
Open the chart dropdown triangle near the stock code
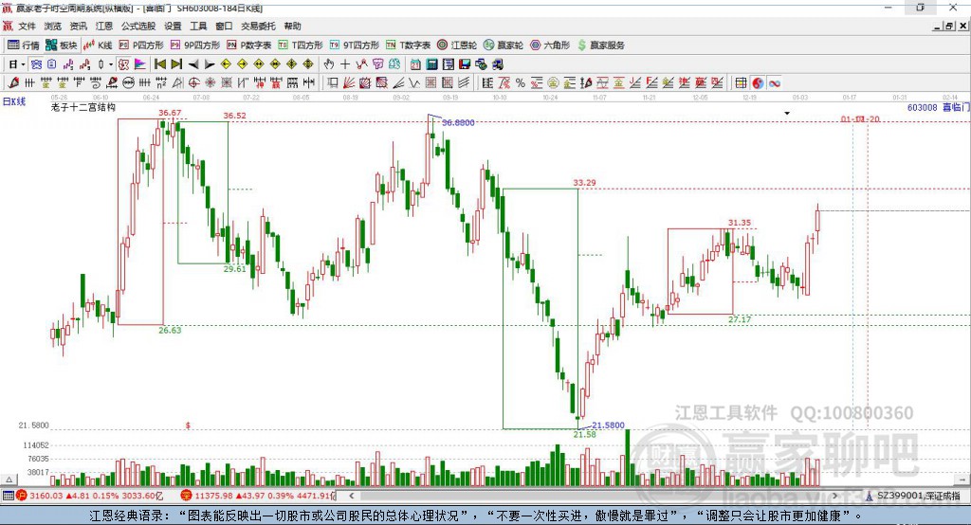pos(787,114)
